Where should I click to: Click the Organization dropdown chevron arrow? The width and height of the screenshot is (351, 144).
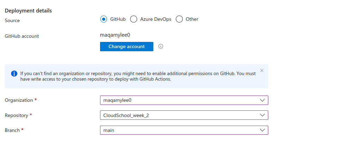click(262, 100)
